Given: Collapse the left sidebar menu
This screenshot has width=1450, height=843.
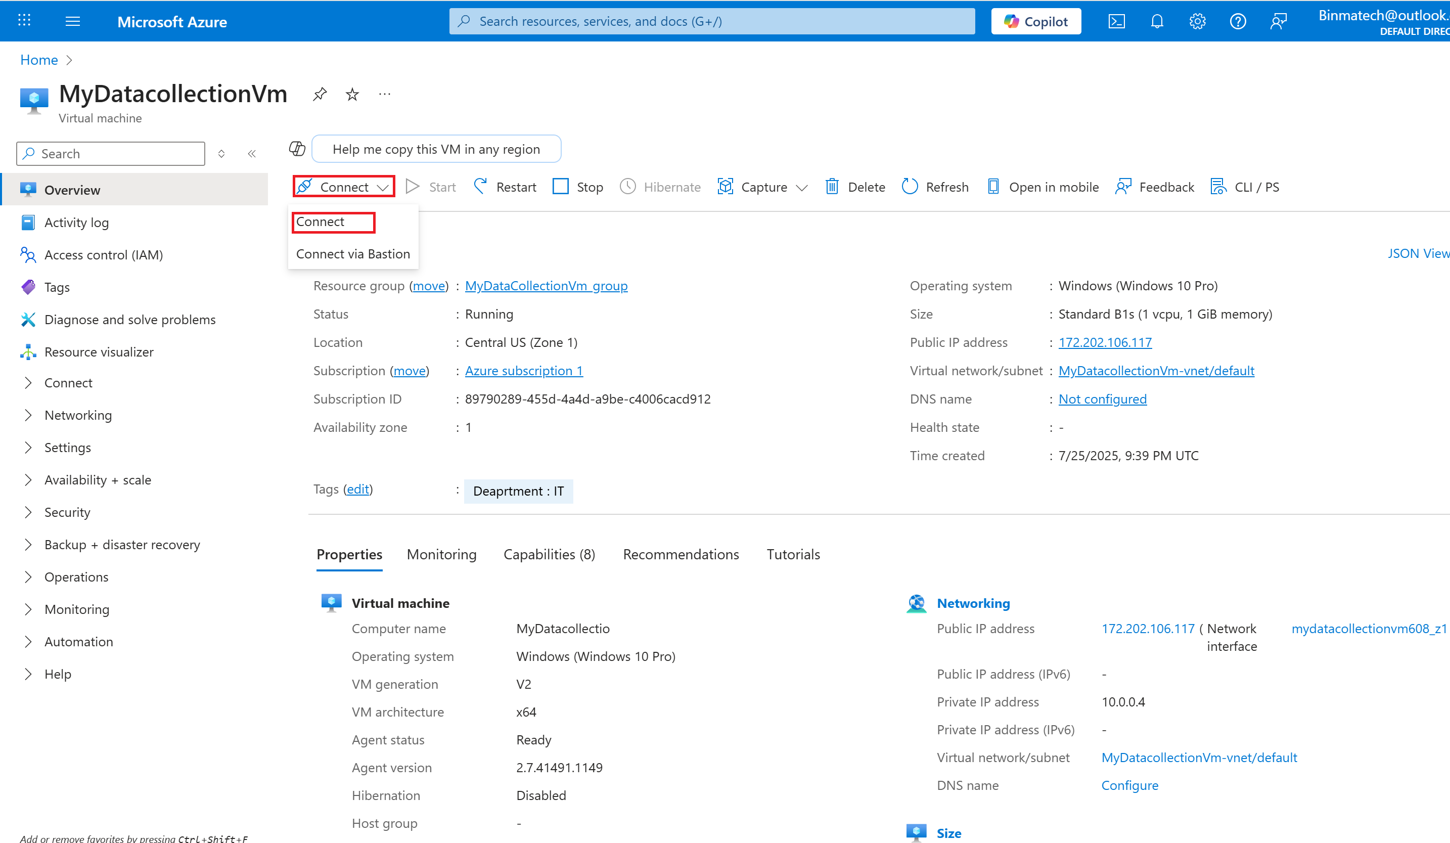Looking at the screenshot, I should click(x=251, y=154).
